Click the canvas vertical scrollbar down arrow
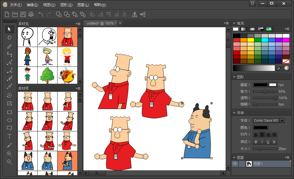The image size is (294, 179). tap(228, 168)
